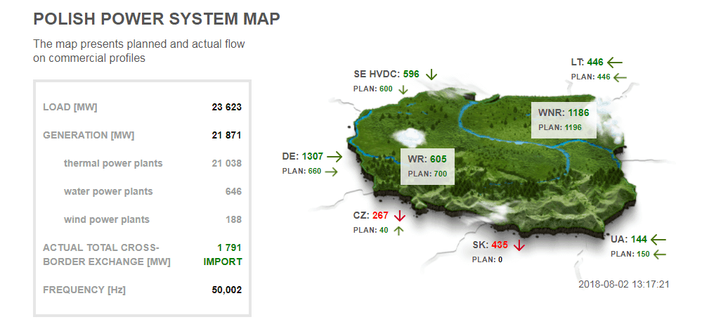Select the WR 605 label box

point(427,166)
